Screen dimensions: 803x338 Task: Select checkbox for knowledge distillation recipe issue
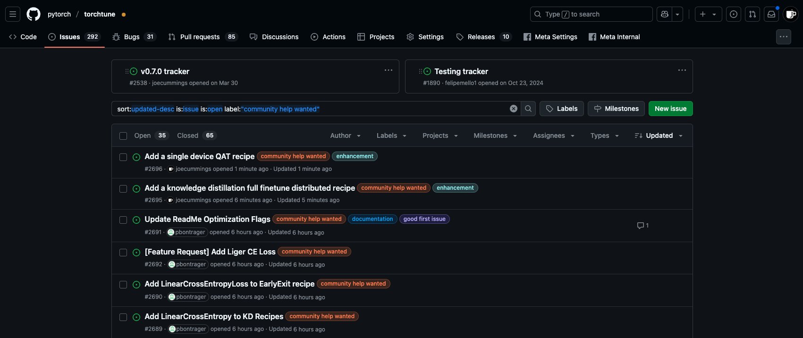click(x=123, y=189)
